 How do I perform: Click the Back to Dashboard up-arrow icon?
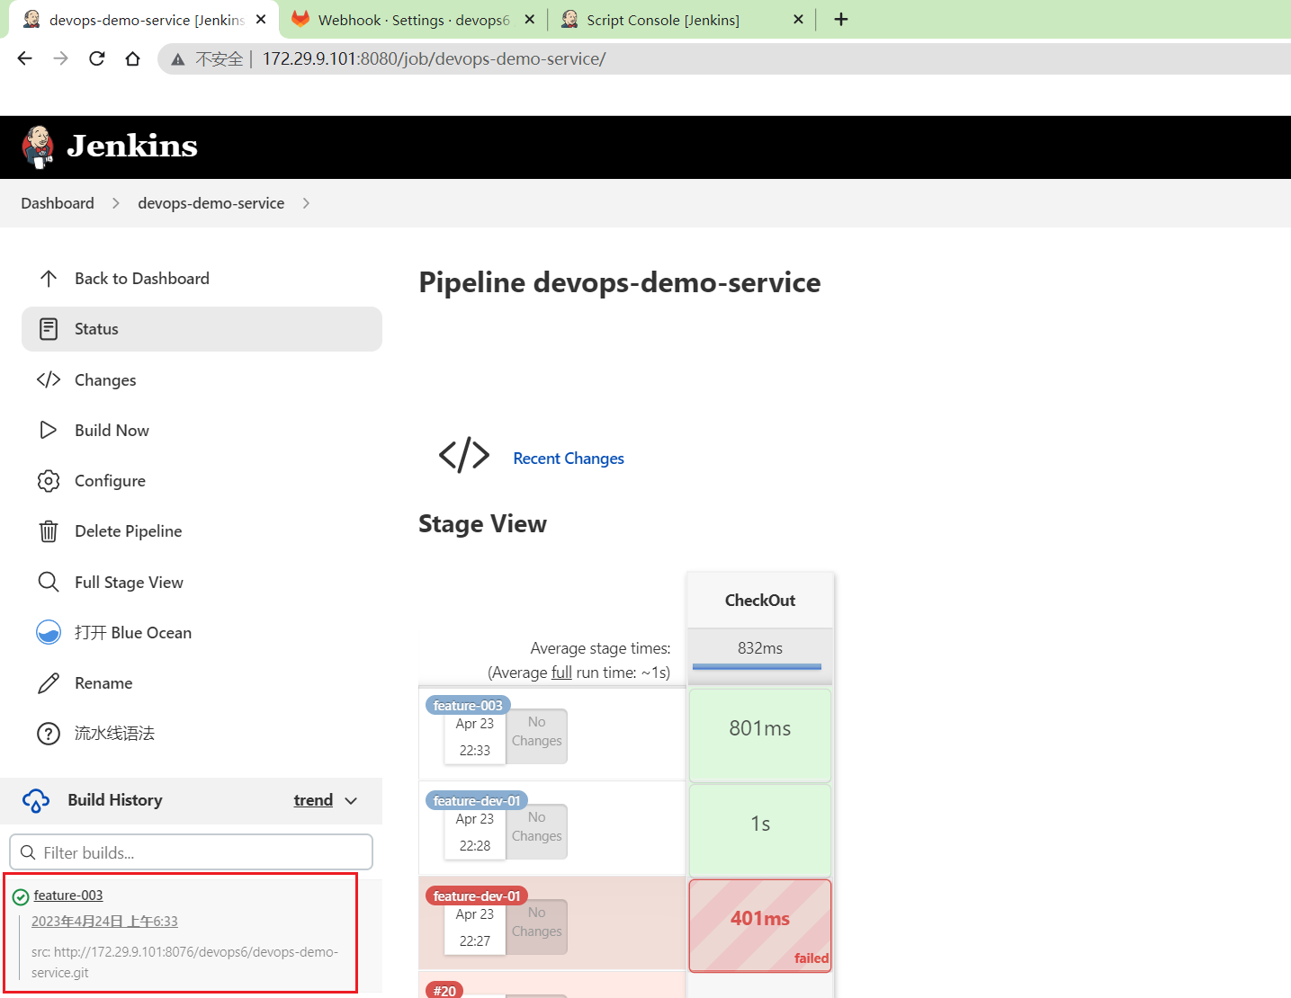[49, 279]
